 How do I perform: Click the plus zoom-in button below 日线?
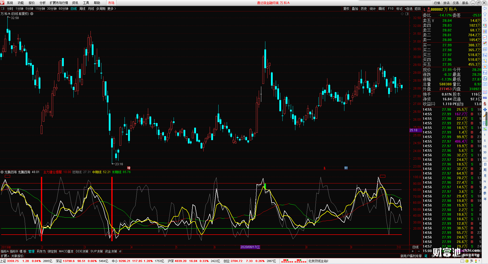[x=413, y=251]
